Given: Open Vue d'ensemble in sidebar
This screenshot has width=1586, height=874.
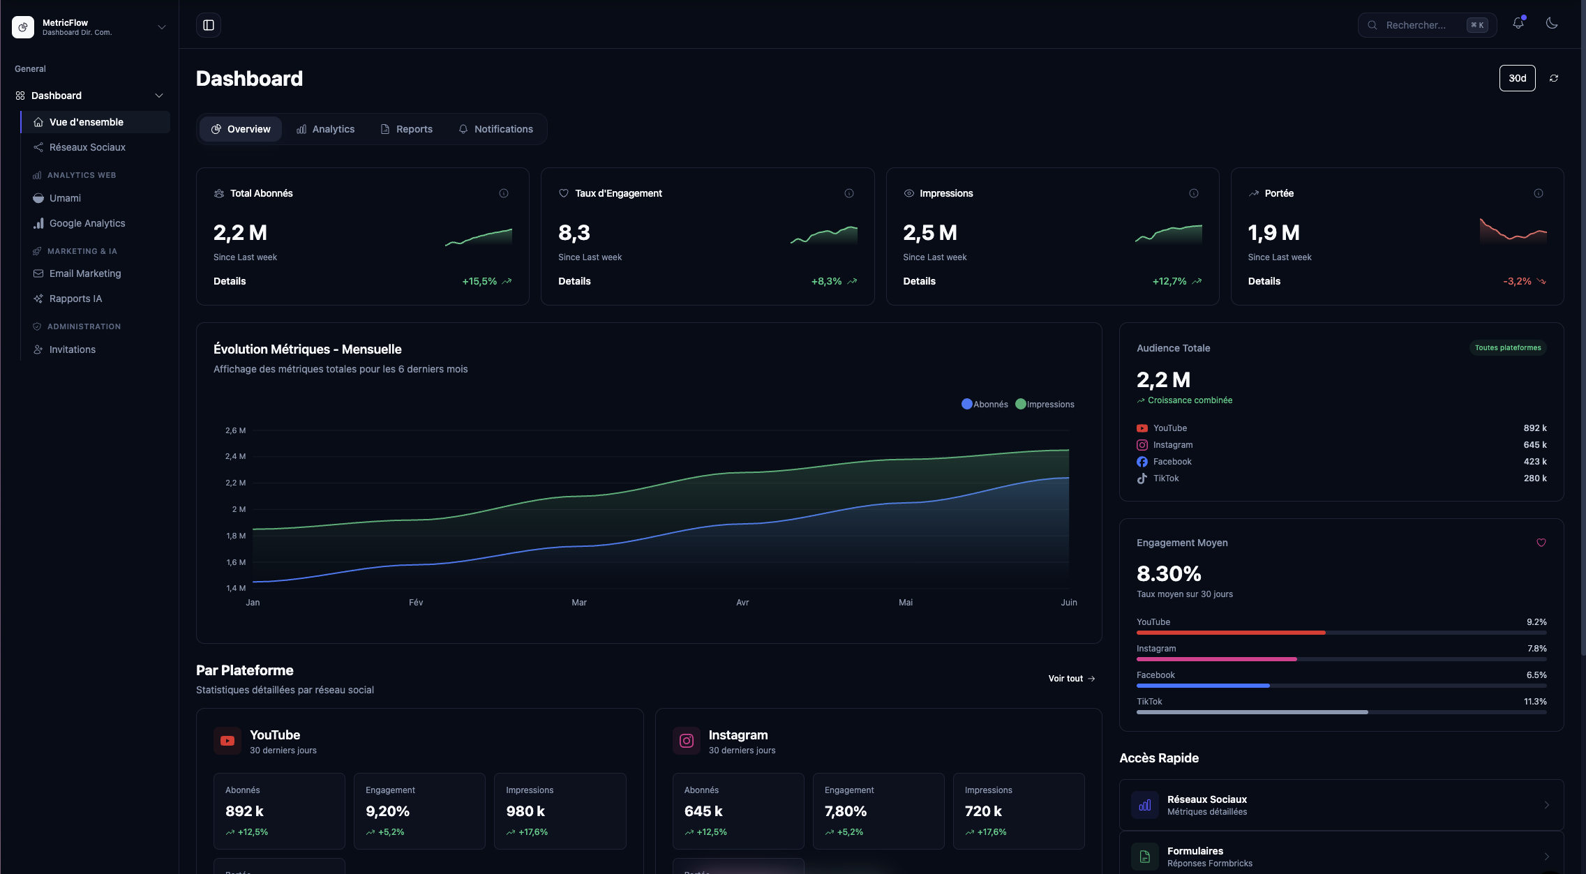Looking at the screenshot, I should coord(96,122).
